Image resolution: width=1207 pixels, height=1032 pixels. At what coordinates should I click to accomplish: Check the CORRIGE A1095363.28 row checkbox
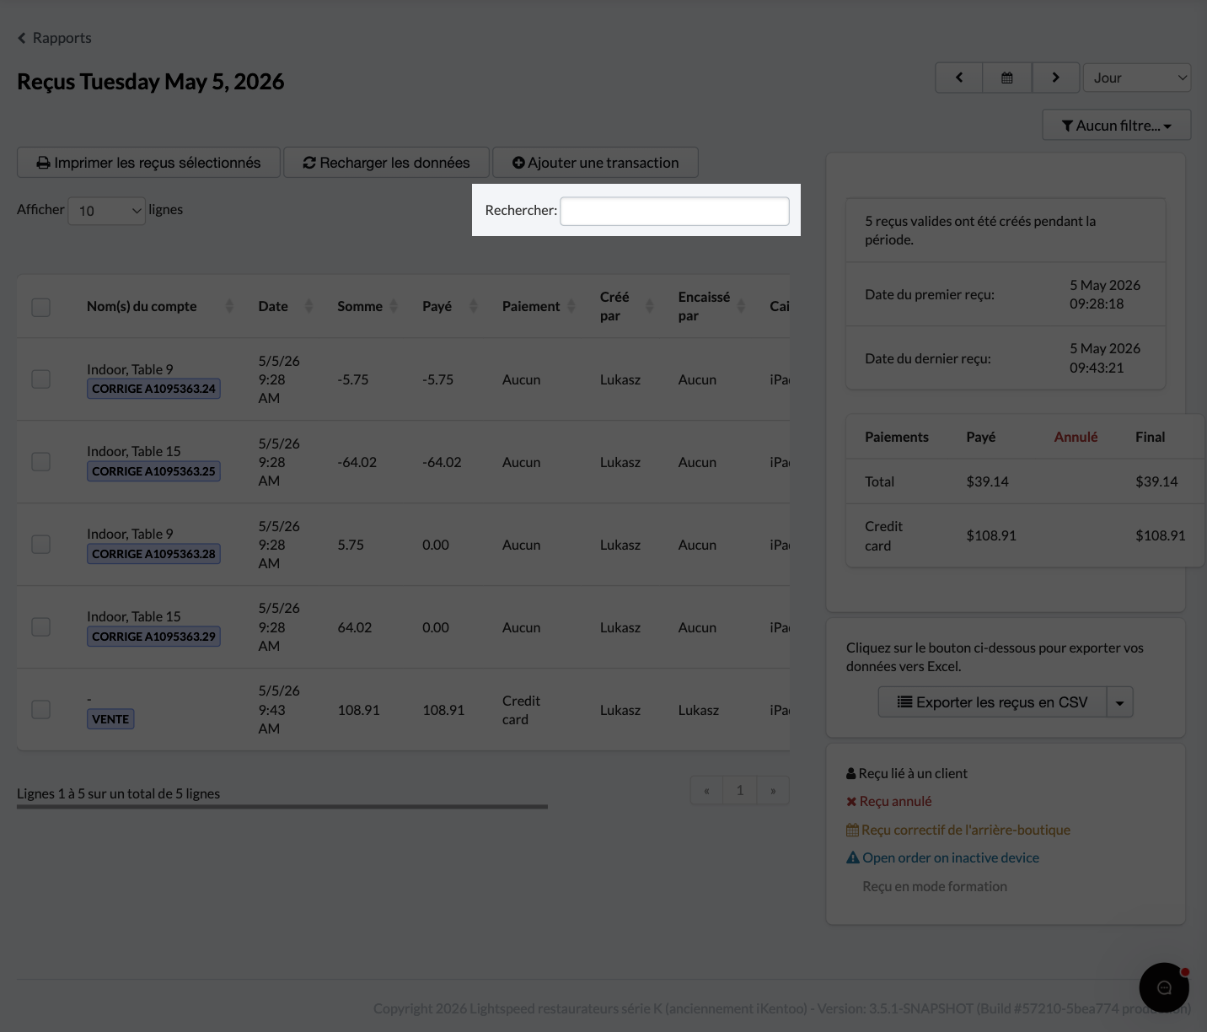tap(40, 545)
